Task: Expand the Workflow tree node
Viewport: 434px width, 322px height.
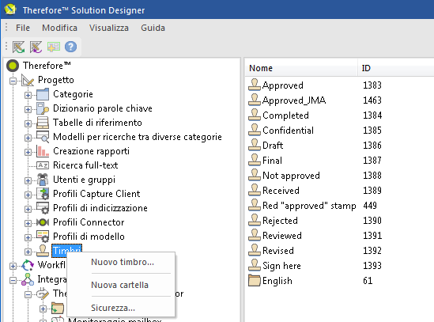Action: pos(13,266)
